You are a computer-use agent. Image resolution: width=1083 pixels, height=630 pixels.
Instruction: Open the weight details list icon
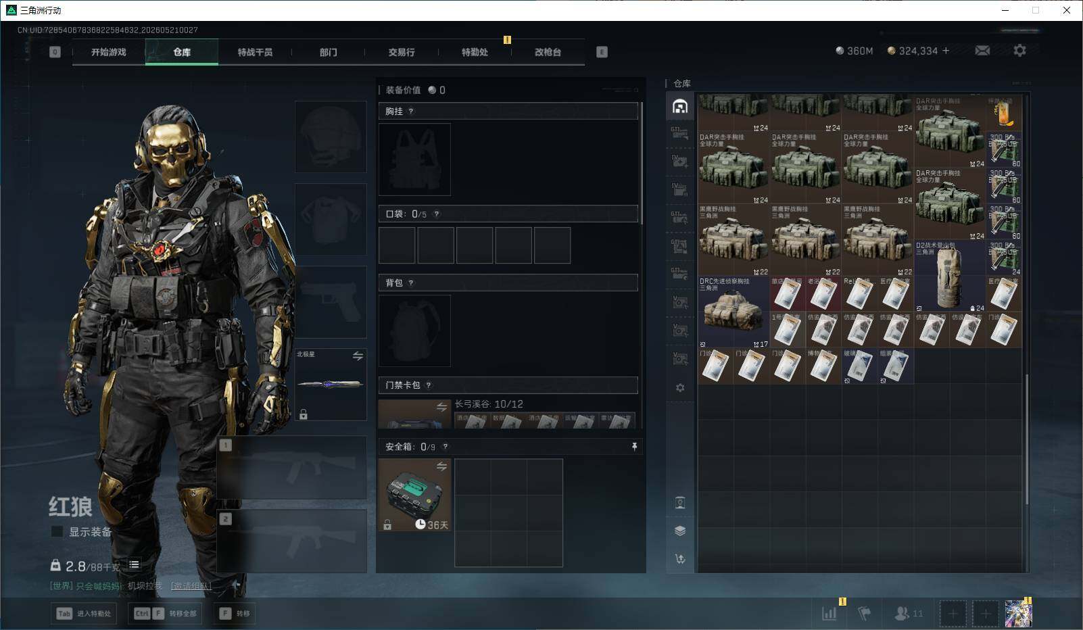coord(134,564)
